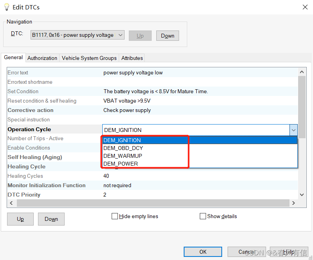Image resolution: width=313 pixels, height=260 pixels.
Task: Choose DEM_OBD_DCY operation cycle
Action: click(x=200, y=148)
